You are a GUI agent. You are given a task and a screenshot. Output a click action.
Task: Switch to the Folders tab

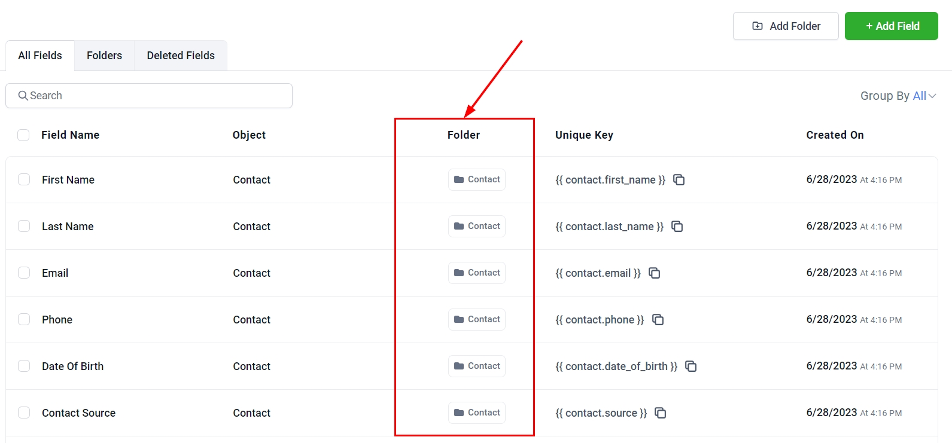click(x=104, y=56)
